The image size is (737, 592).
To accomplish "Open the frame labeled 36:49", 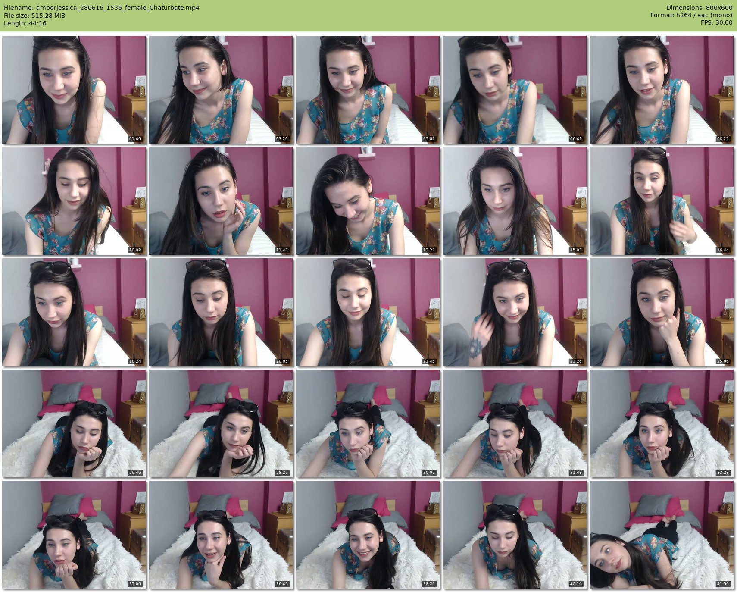I will point(221,535).
